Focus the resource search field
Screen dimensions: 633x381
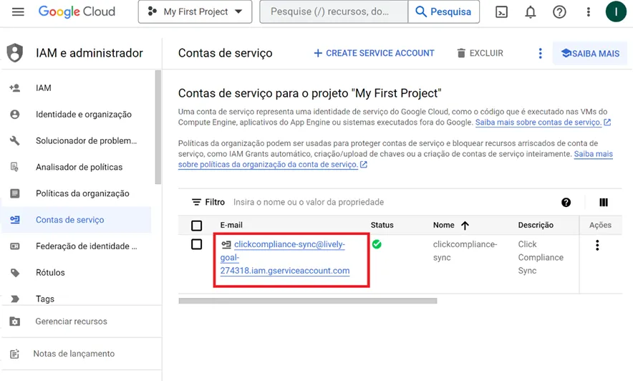(x=334, y=11)
